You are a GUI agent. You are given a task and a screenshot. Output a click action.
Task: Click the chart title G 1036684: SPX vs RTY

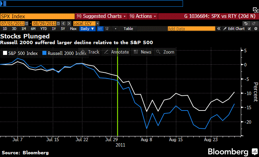pos(220,16)
